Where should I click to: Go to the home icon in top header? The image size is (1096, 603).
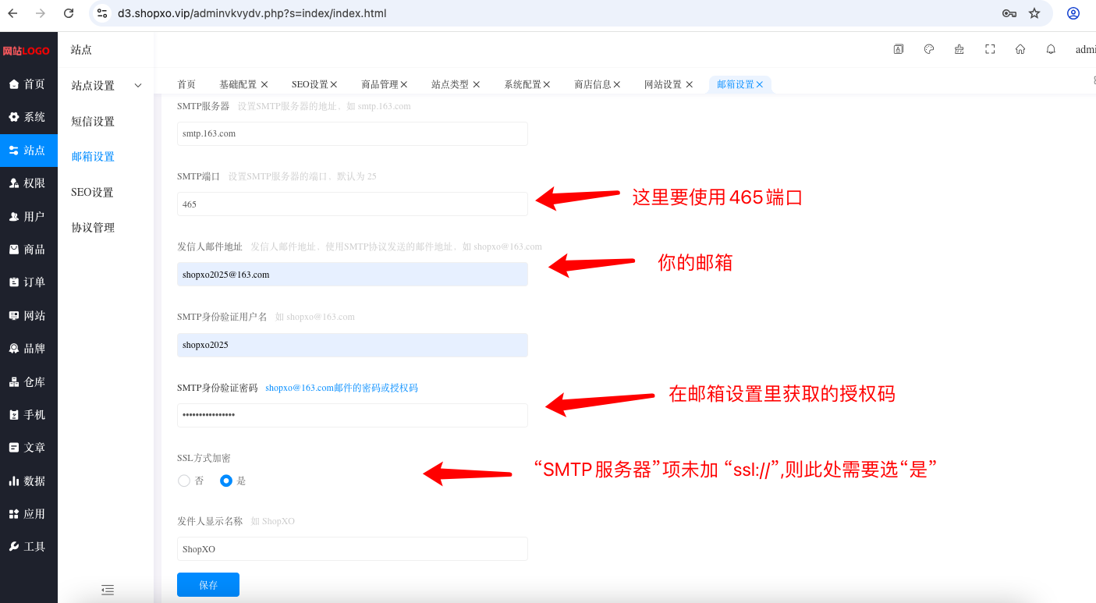pos(1020,49)
